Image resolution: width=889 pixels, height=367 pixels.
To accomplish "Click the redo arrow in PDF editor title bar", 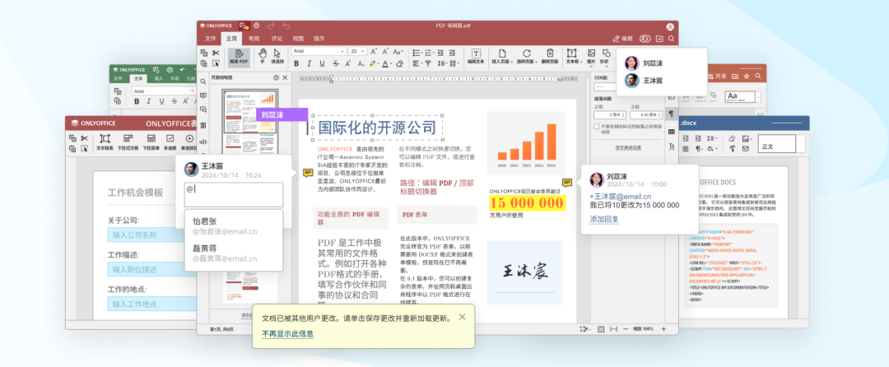I will (x=271, y=26).
